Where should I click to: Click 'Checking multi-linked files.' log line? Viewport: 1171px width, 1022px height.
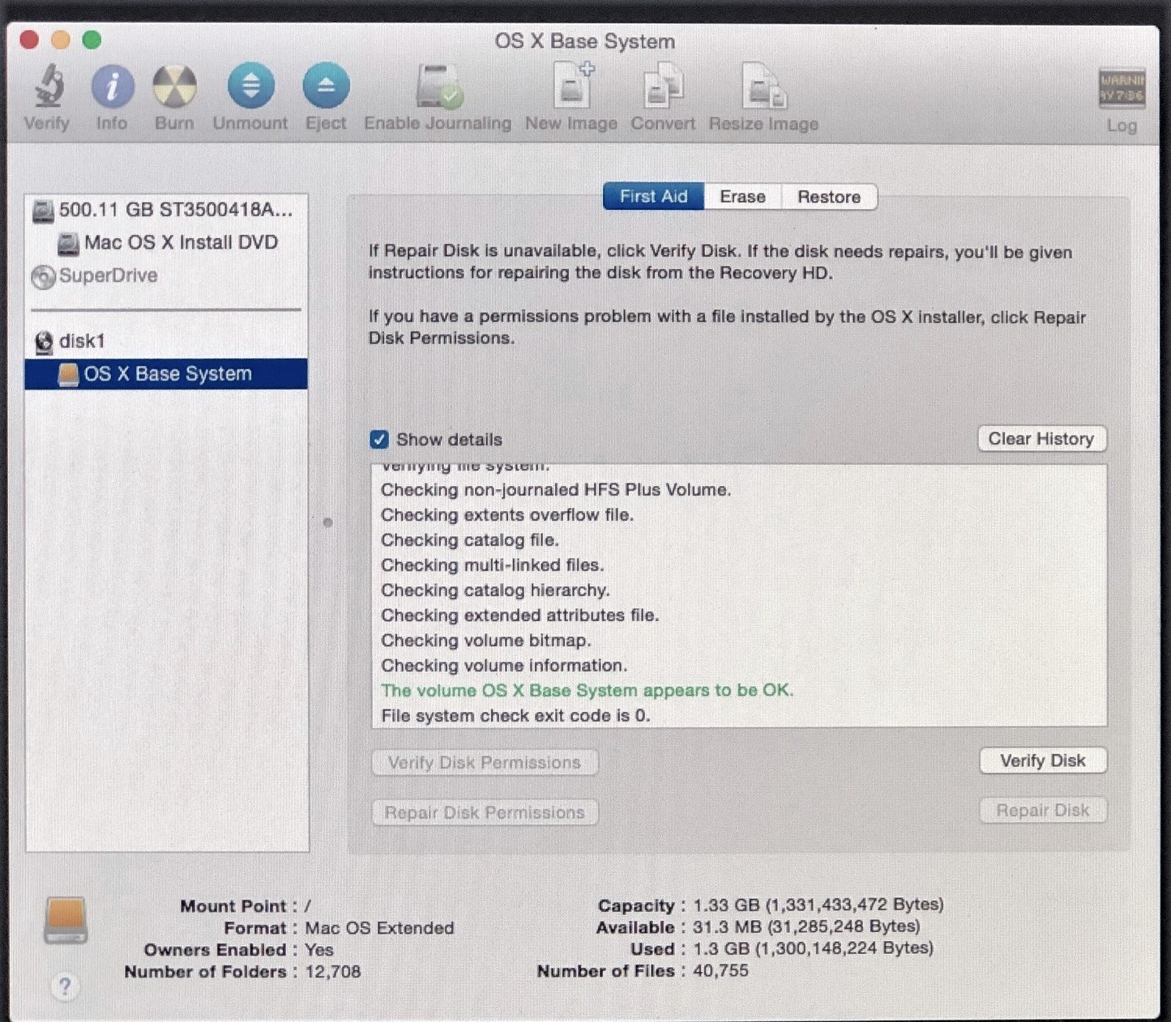click(493, 565)
